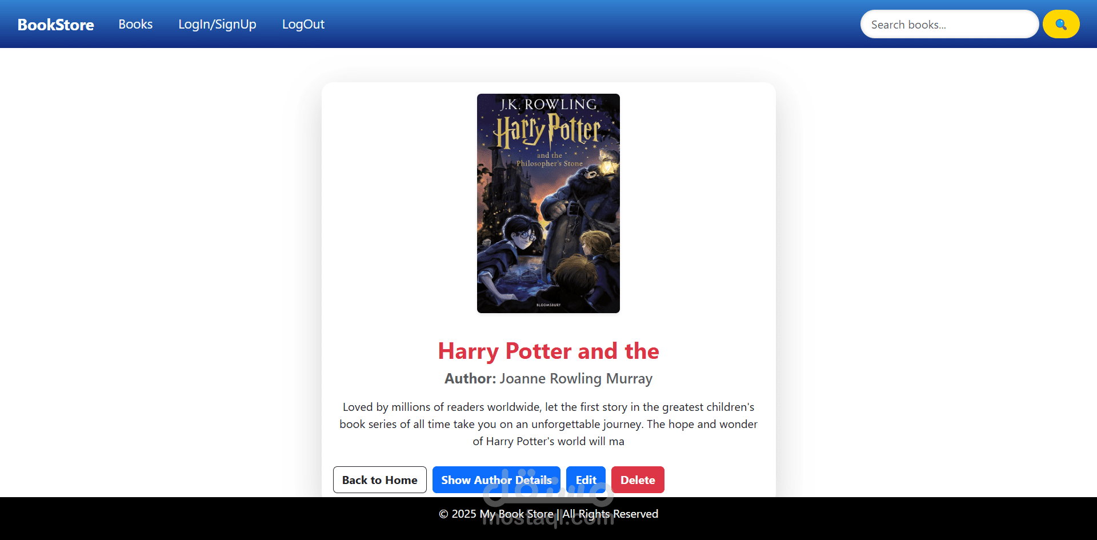Viewport: 1097px width, 540px height.
Task: Select LogOut in the navbar
Action: 303,24
